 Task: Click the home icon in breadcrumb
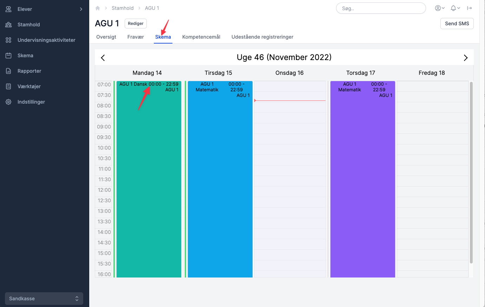coord(98,8)
